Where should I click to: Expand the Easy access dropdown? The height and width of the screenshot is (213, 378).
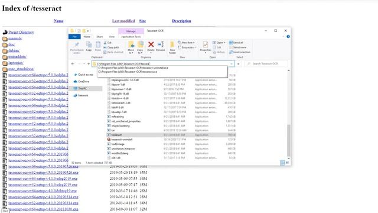187,47
